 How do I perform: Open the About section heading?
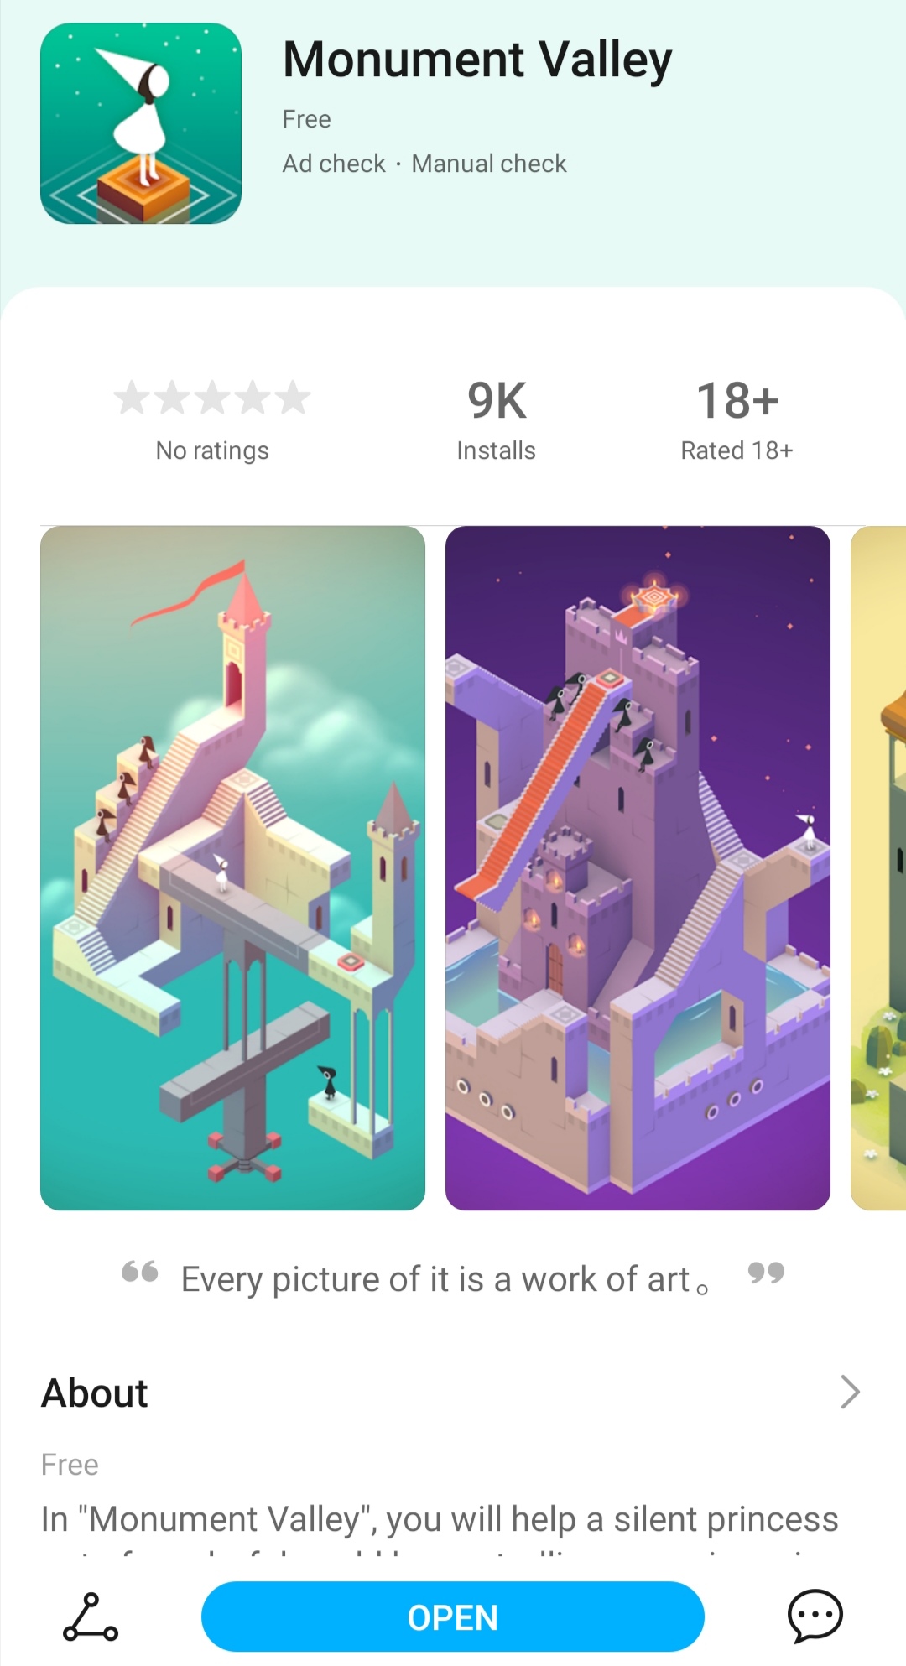95,1393
